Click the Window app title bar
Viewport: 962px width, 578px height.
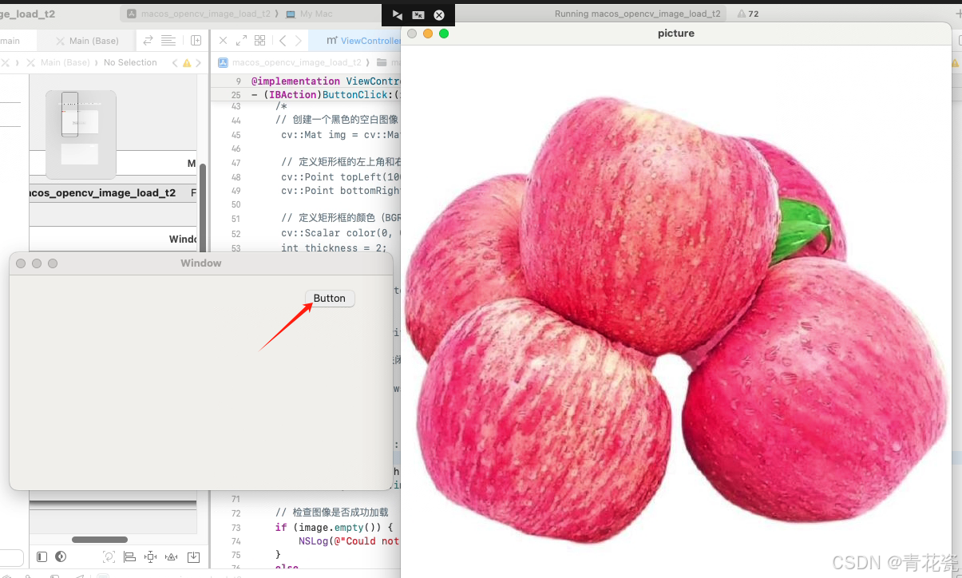point(201,263)
